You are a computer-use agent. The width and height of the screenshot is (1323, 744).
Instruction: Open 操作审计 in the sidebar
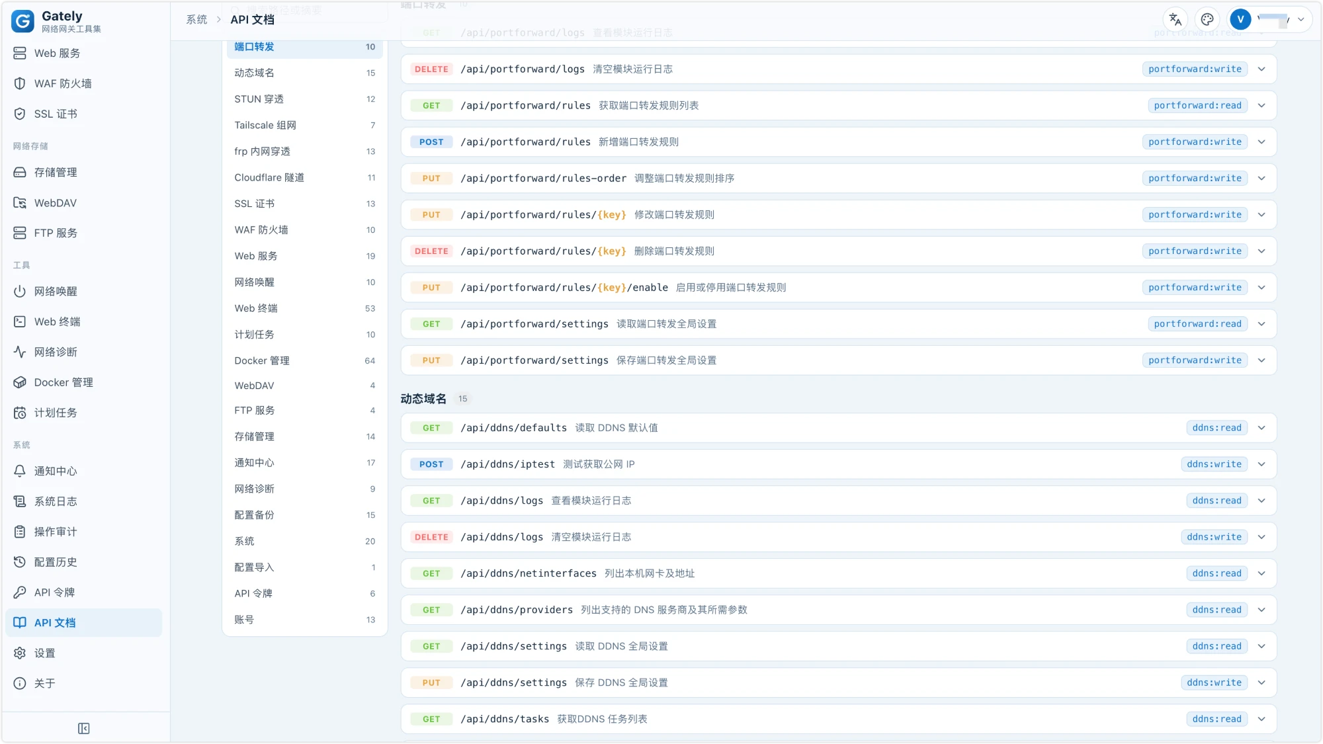(83, 532)
